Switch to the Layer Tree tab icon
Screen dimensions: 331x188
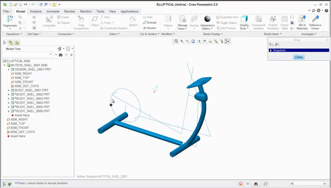pyautogui.click(x=11, y=43)
